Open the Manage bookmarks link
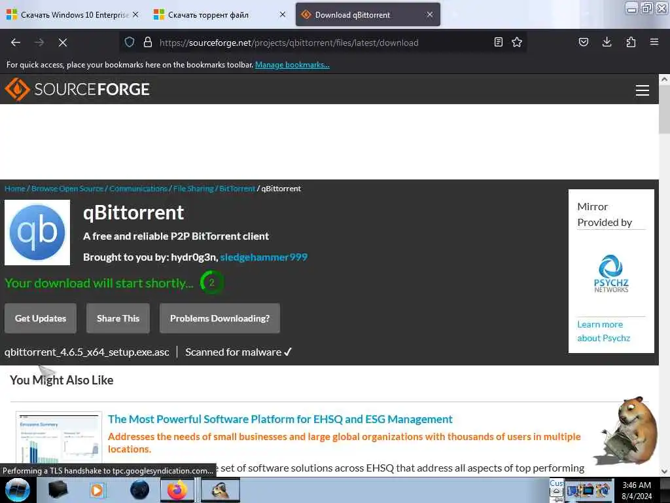Image resolution: width=670 pixels, height=503 pixels. (292, 65)
